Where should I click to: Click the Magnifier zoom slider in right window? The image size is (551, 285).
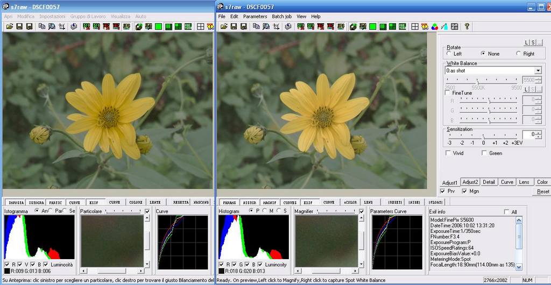point(337,211)
